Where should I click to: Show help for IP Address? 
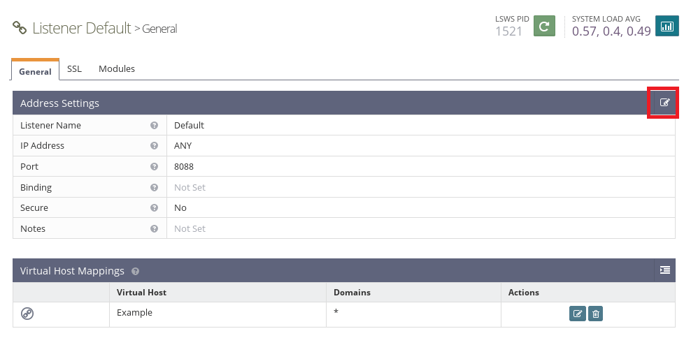click(154, 146)
